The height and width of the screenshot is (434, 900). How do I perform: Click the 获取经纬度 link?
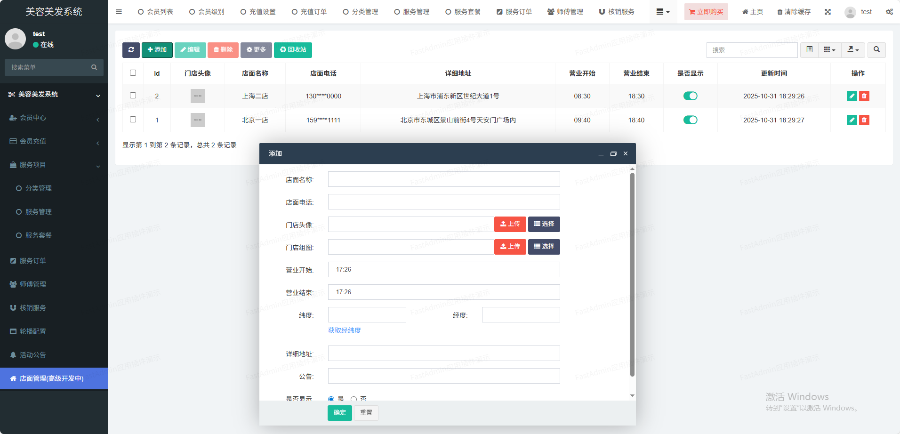(345, 330)
